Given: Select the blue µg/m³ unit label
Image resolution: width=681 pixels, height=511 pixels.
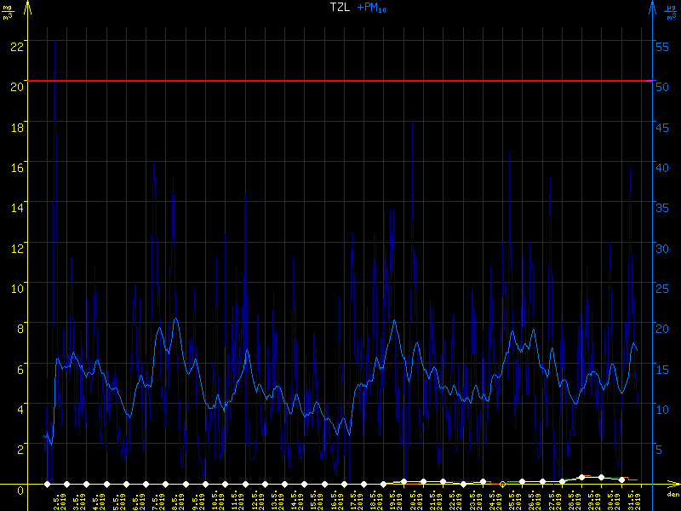Looking at the screenshot, I should pos(670,11).
